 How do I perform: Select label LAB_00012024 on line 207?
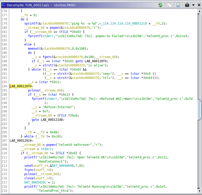21,141
